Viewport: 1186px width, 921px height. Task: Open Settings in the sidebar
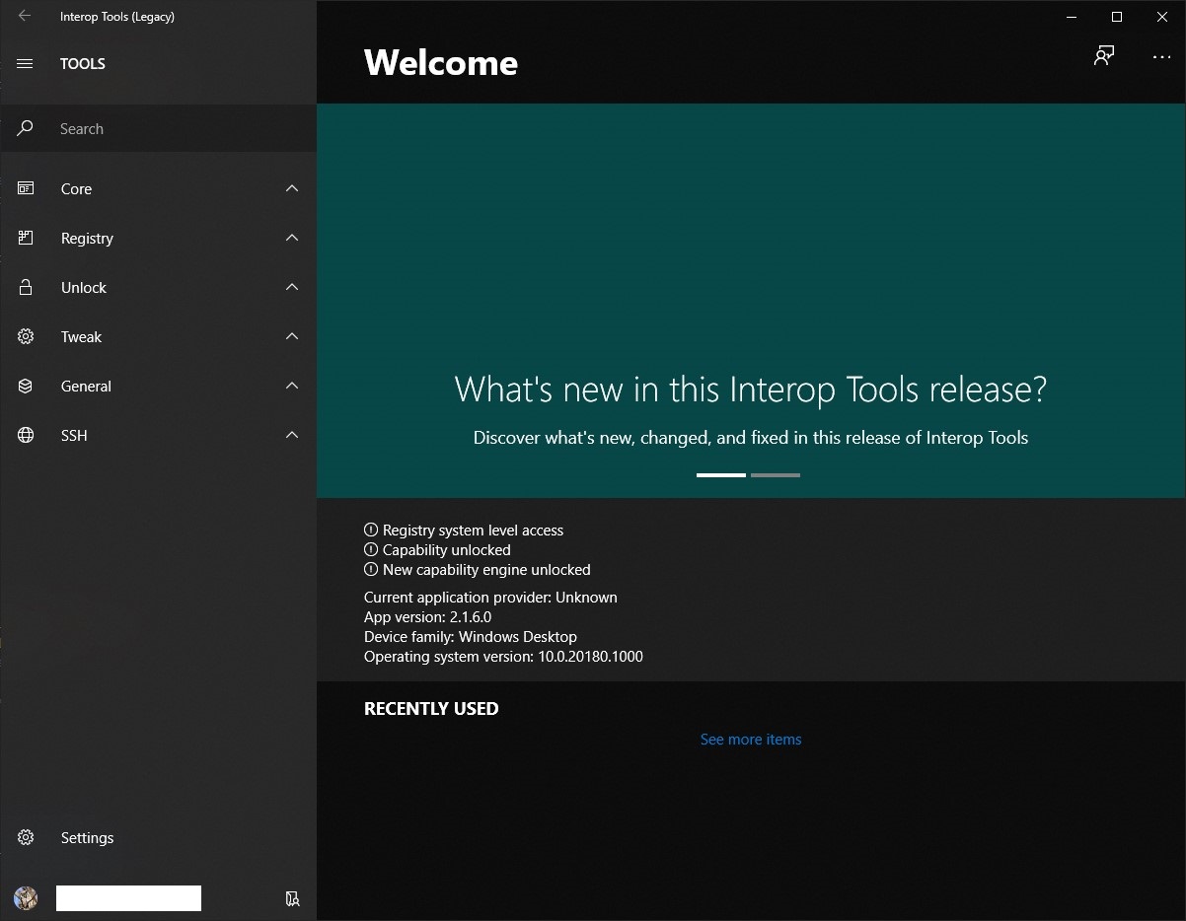[x=158, y=837]
